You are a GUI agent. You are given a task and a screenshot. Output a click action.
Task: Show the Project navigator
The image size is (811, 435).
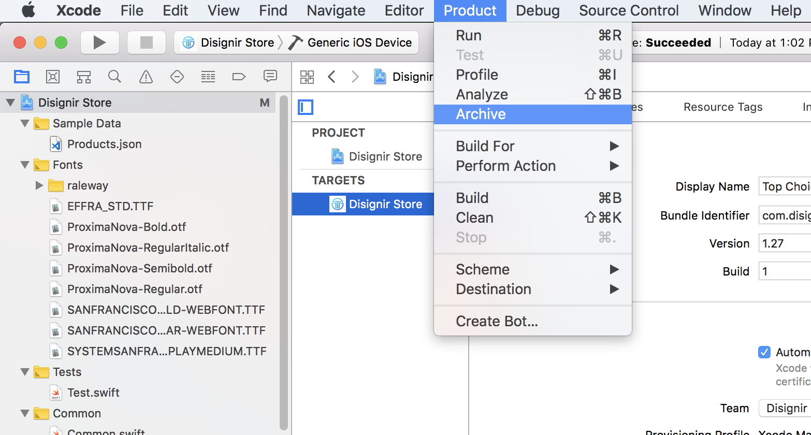coord(22,77)
